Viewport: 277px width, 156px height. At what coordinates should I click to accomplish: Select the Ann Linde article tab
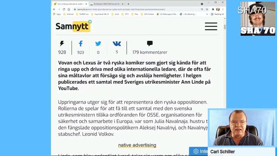(x=70, y=4)
